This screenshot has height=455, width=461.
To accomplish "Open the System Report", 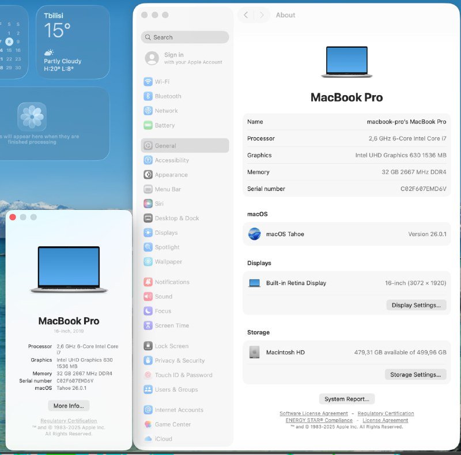I will [346, 398].
